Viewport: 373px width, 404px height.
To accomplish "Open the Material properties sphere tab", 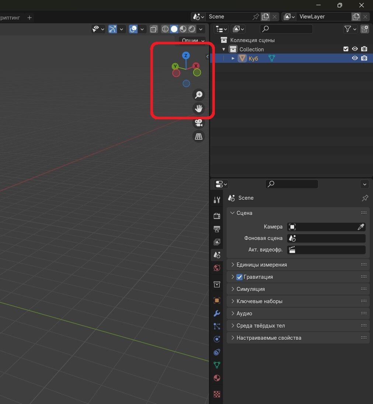I will [x=217, y=378].
